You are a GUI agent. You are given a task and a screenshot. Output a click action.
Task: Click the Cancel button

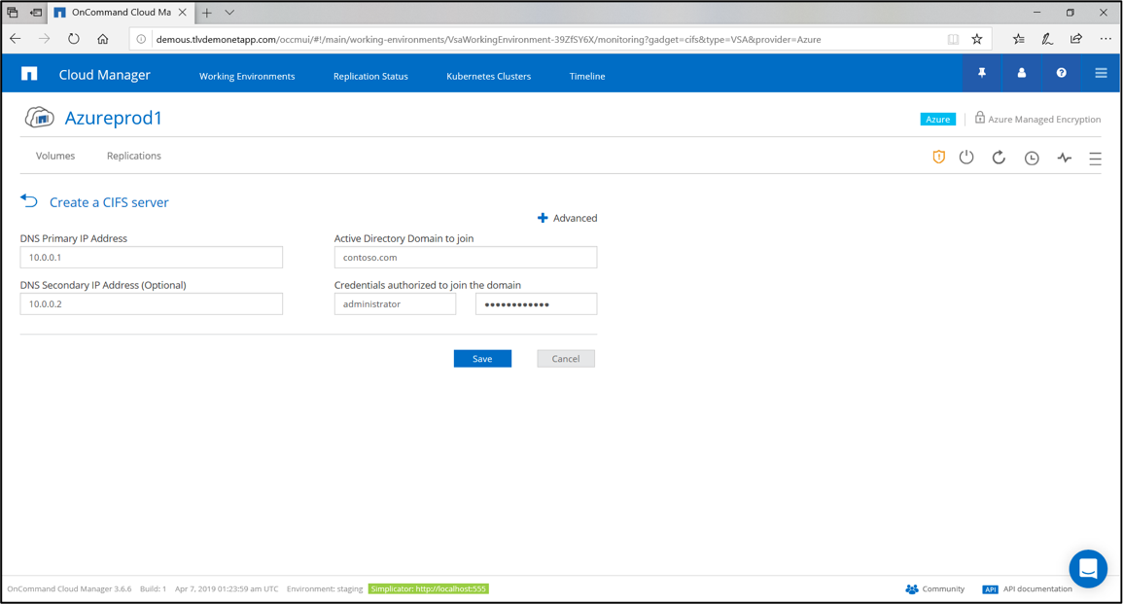566,359
